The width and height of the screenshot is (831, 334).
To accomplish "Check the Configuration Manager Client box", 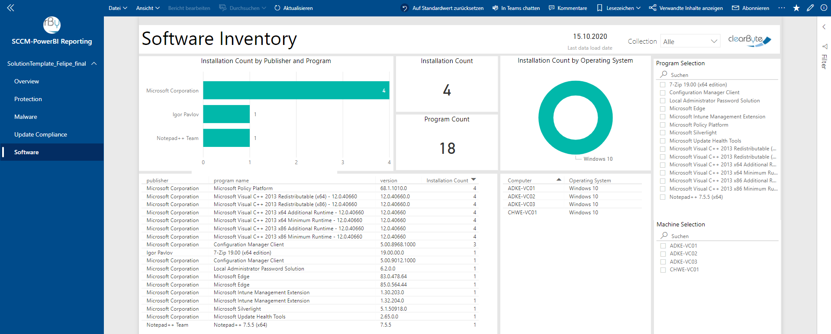I will [x=663, y=92].
